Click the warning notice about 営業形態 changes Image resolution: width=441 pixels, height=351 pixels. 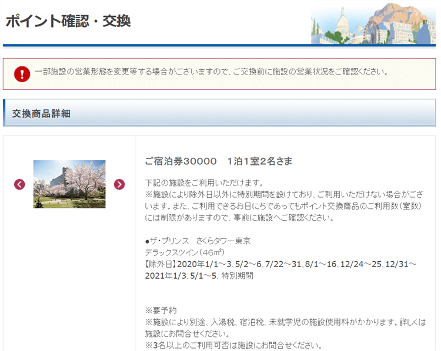(212, 72)
